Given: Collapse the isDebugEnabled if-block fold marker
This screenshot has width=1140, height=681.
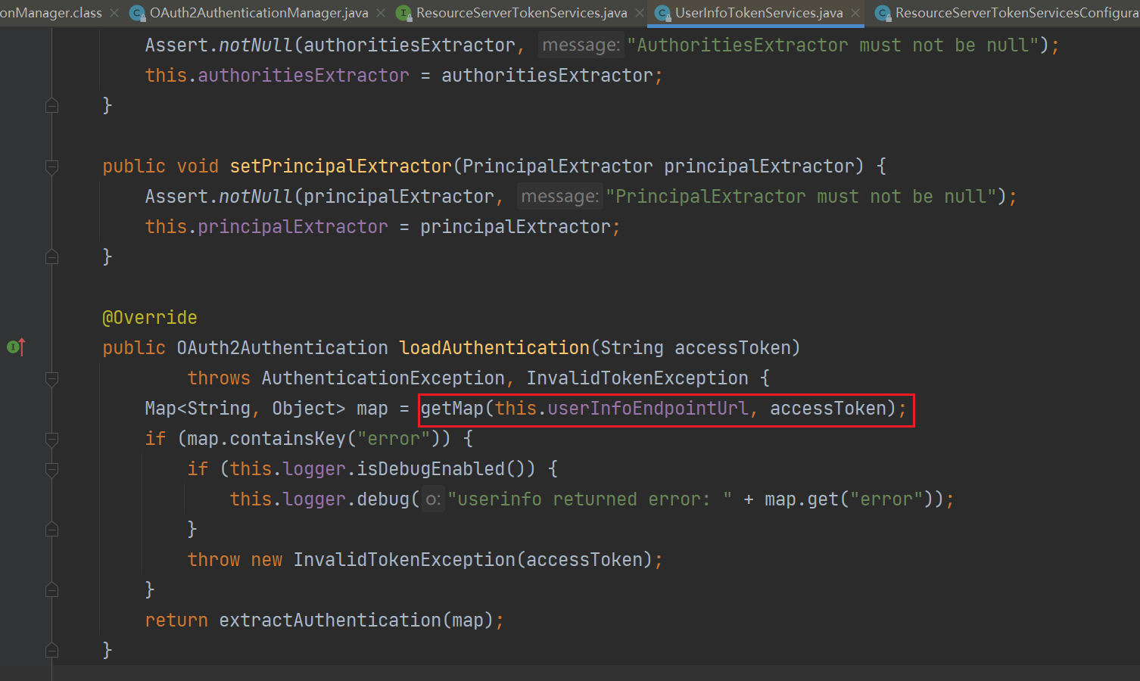Looking at the screenshot, I should pyautogui.click(x=51, y=469).
